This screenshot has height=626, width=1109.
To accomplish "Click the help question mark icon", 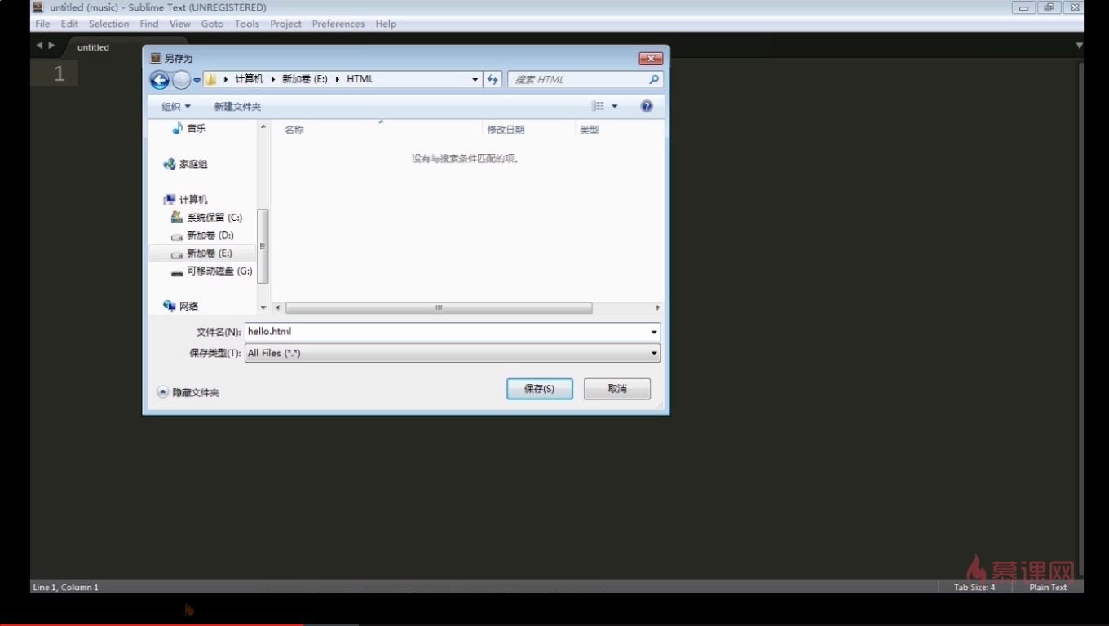I will (x=647, y=106).
